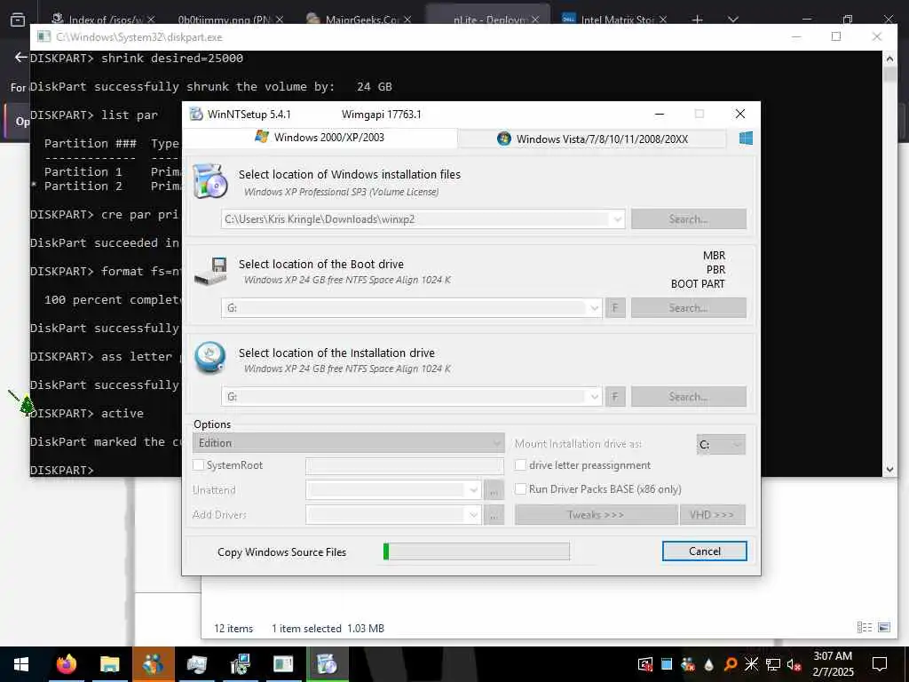The width and height of the screenshot is (909, 682).
Task: Click the boot drive floppy icon
Action: click(x=211, y=271)
